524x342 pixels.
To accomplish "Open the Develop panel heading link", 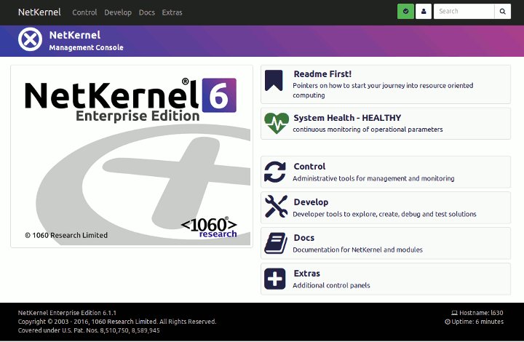I will [311, 202].
